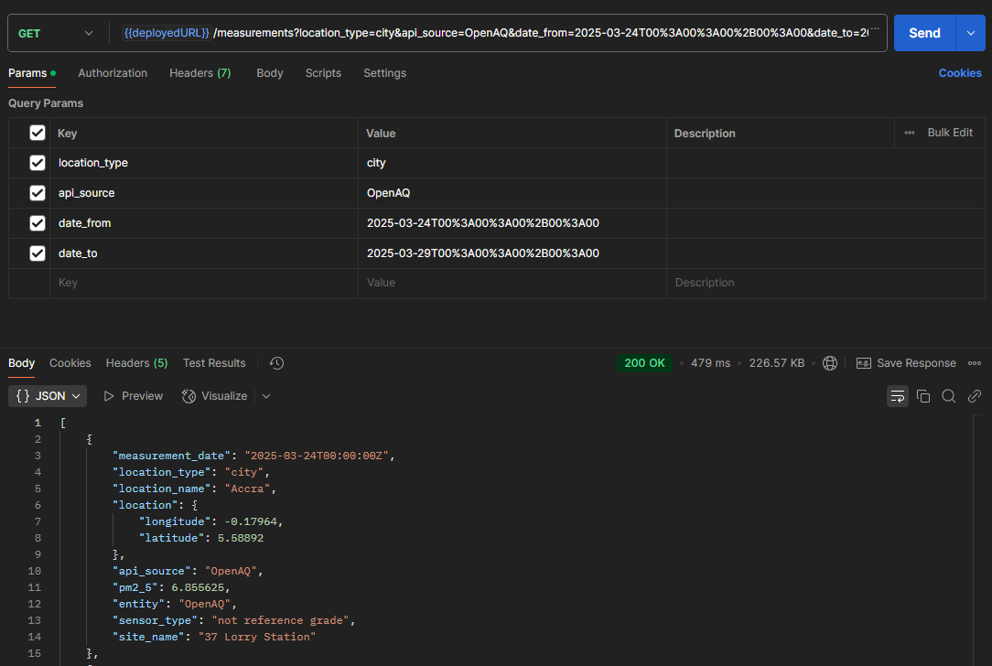Search within the response
This screenshot has height=666, width=992.
point(949,395)
